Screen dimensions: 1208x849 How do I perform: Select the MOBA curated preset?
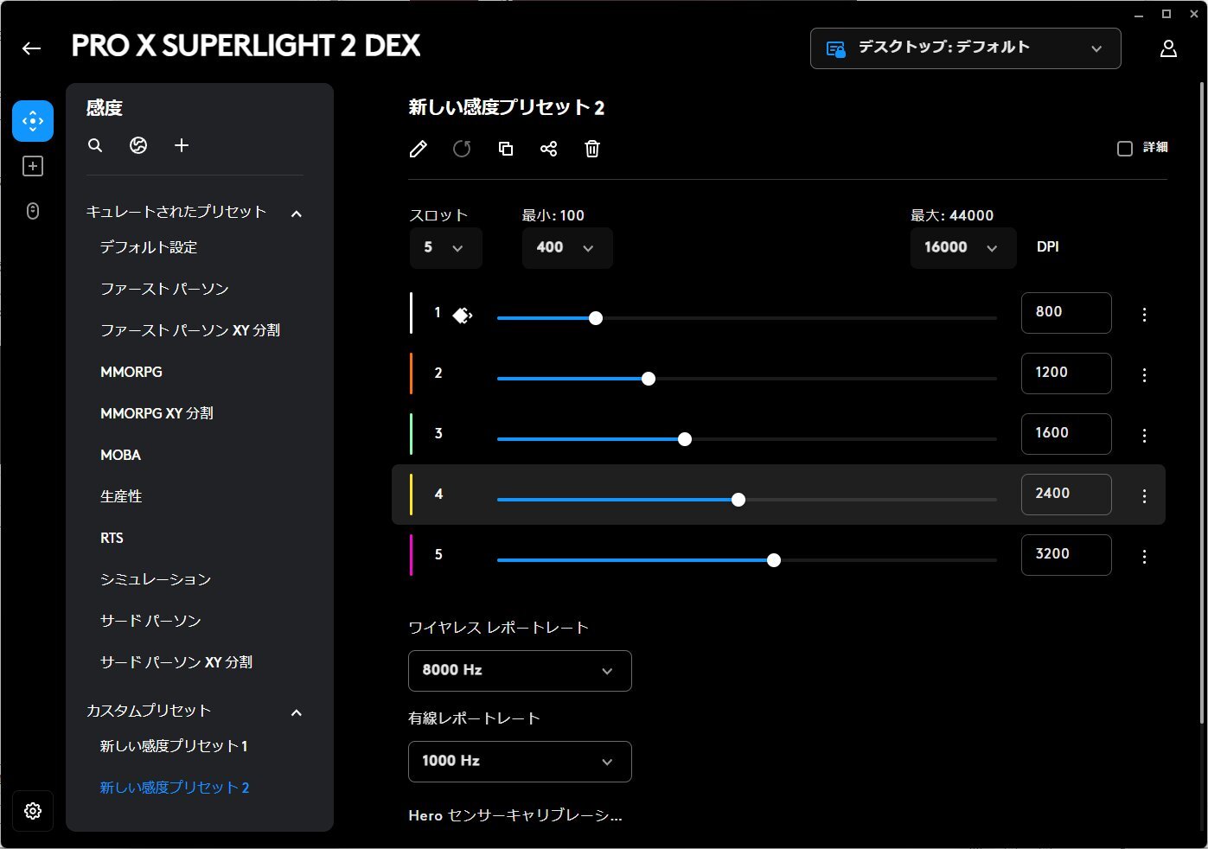pos(120,455)
